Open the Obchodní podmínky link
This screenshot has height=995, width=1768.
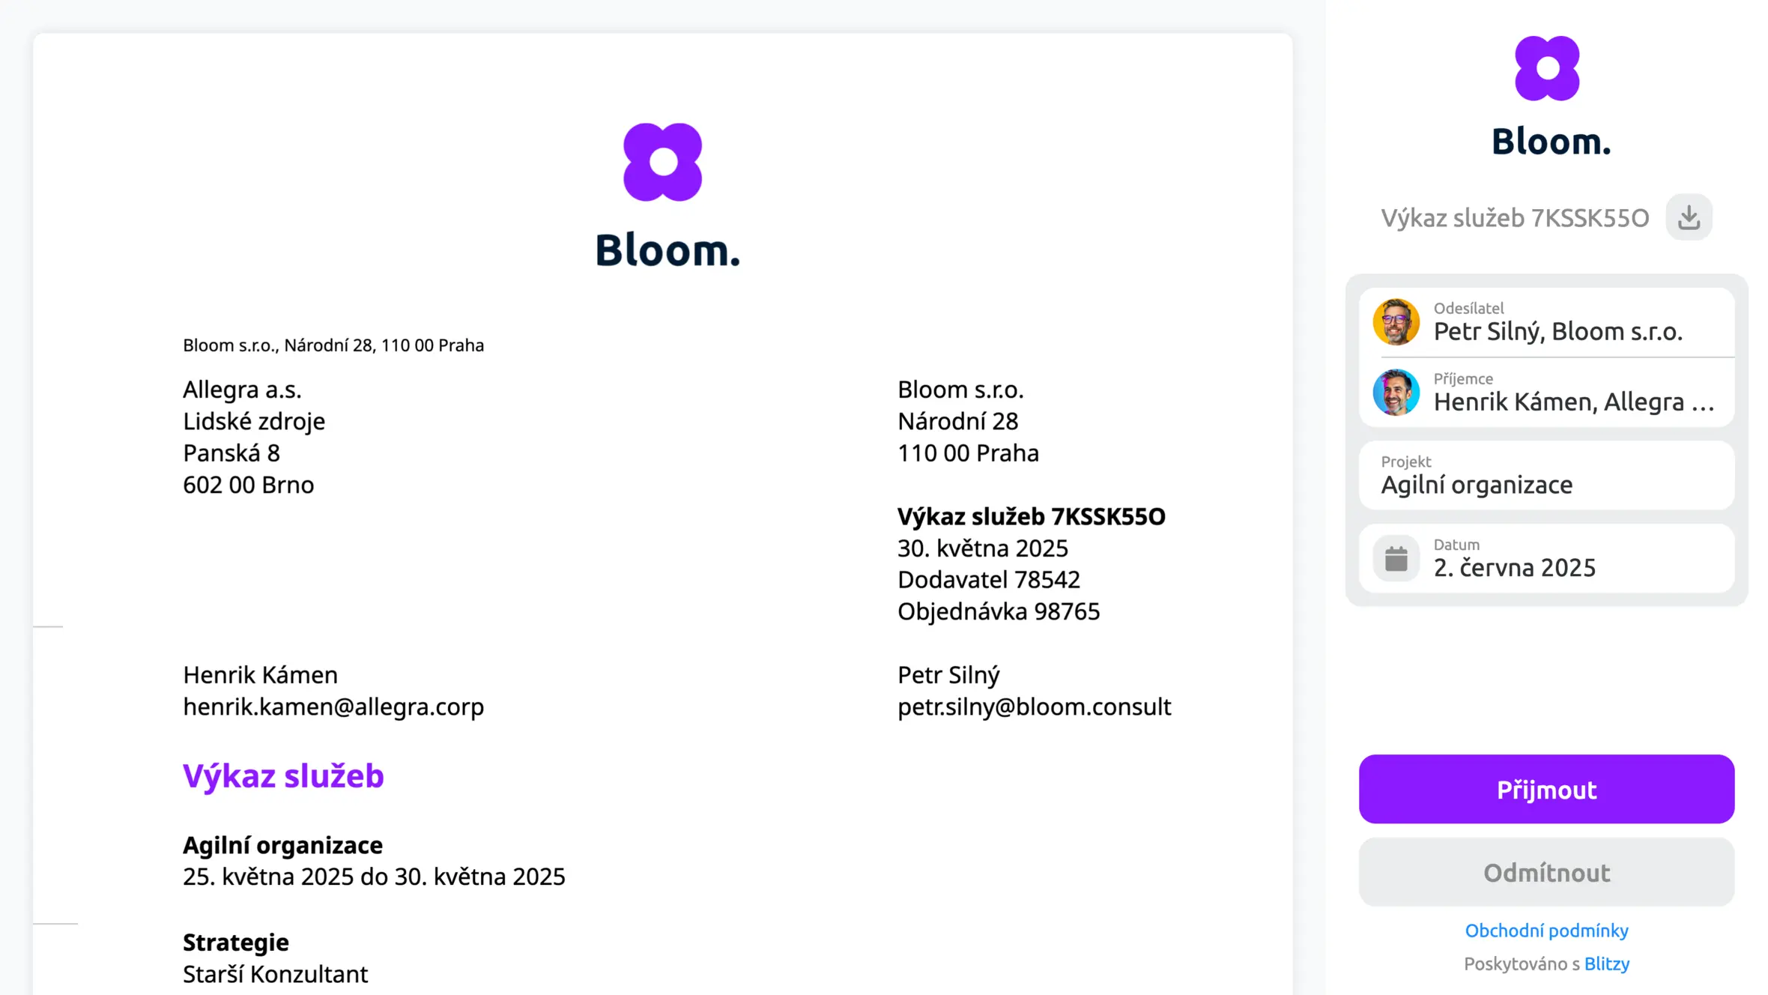point(1546,931)
